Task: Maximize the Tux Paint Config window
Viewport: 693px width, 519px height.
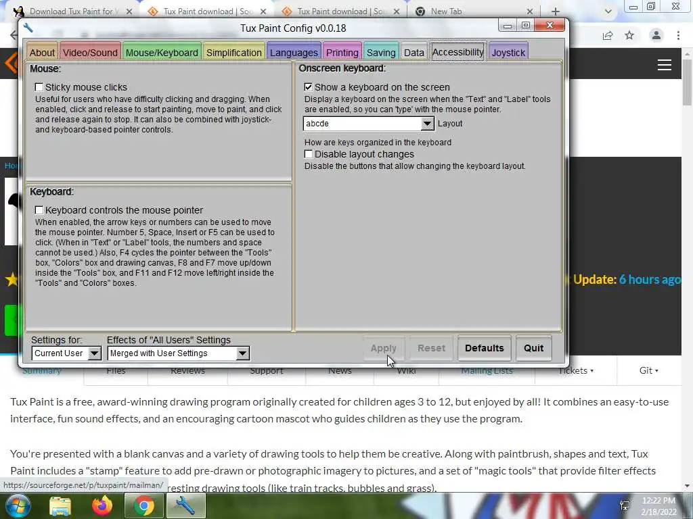Action: click(525, 26)
